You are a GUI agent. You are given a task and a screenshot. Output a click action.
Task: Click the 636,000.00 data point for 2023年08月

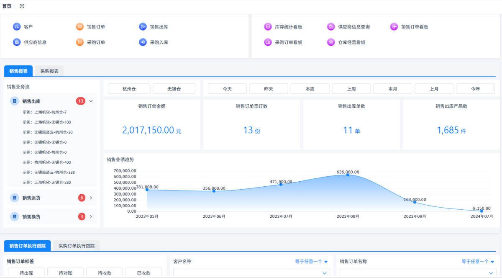pyautogui.click(x=348, y=175)
